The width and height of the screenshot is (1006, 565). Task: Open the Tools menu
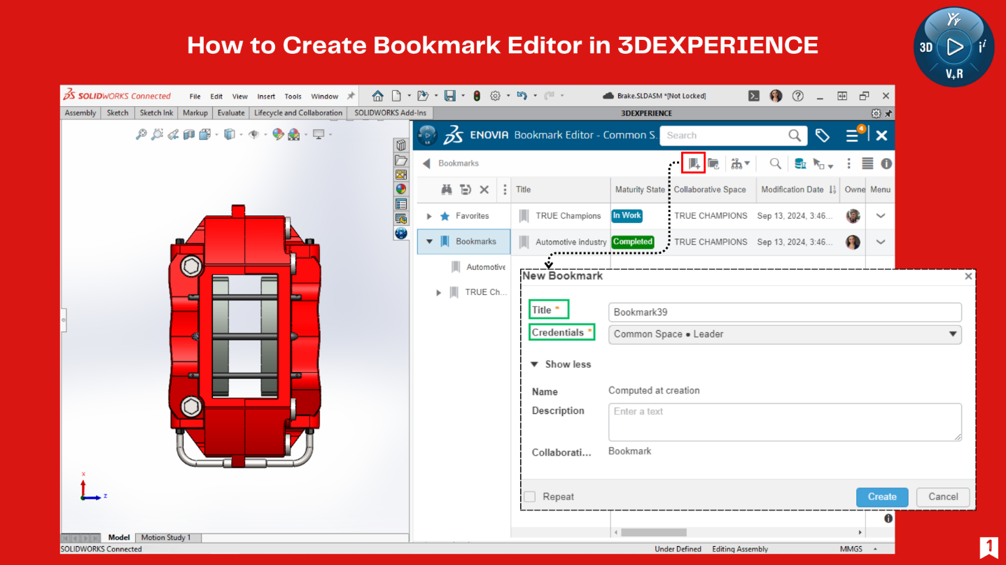[293, 96]
